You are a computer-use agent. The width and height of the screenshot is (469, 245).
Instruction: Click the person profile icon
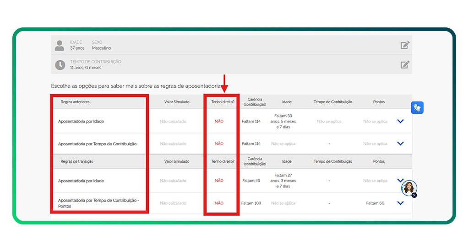60,45
